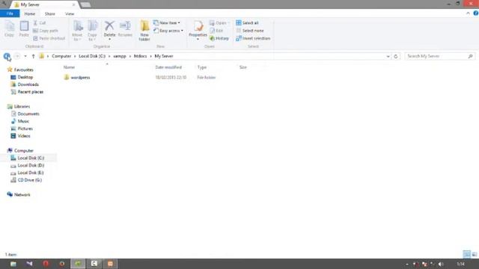Switch to the View ribbon tab
This screenshot has width=479, height=269.
70,13
